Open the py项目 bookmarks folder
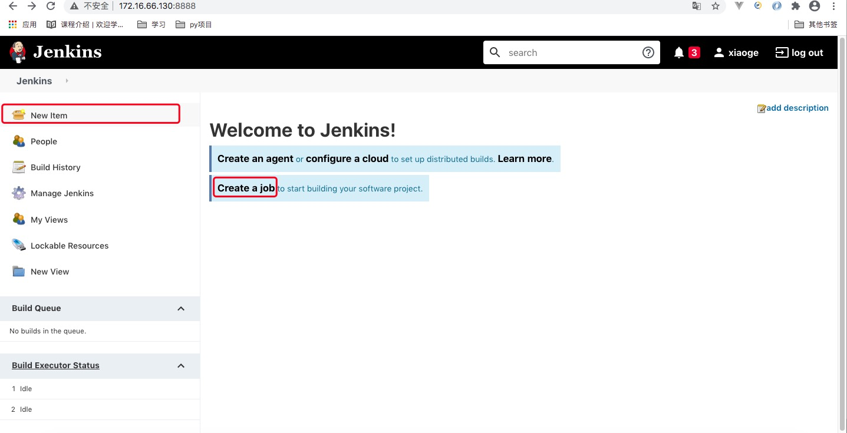Image resolution: width=847 pixels, height=433 pixels. pos(194,25)
